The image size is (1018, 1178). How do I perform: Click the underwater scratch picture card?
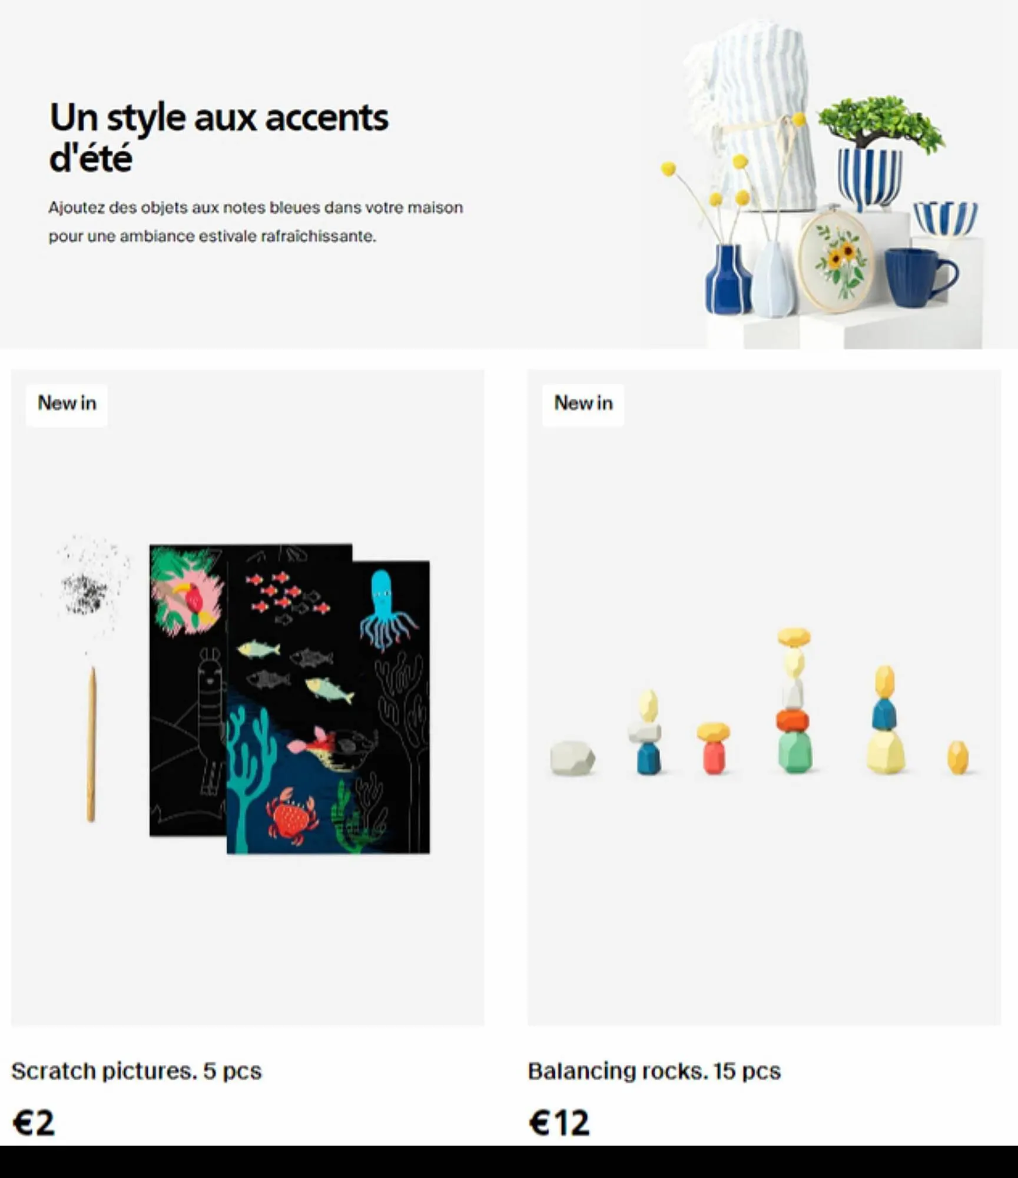click(x=328, y=707)
